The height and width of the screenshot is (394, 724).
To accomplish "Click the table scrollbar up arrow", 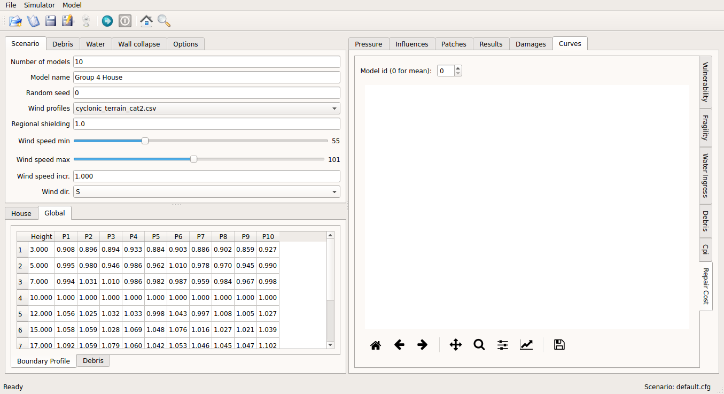I will tap(330, 235).
